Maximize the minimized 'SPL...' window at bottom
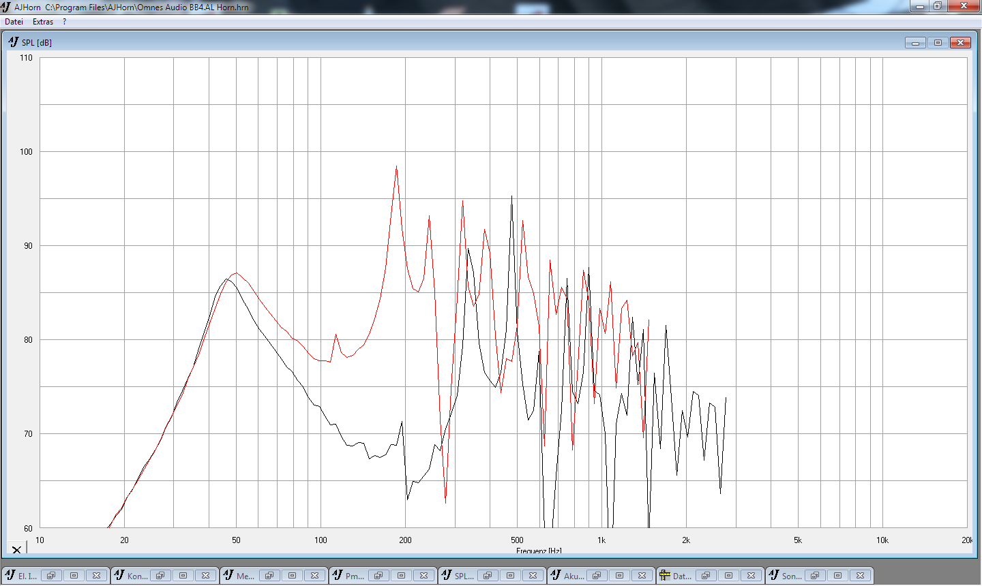982x586 pixels. [510, 576]
